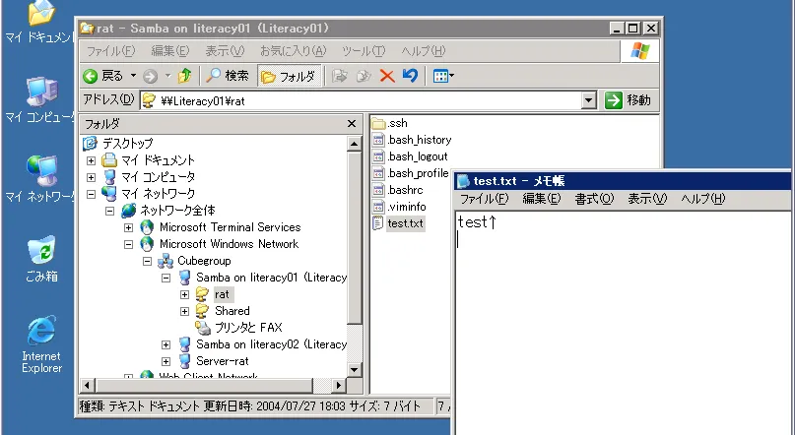This screenshot has width=795, height=435.
Task: Click folder tree scroll-right arrow
Action: pyautogui.click(x=338, y=386)
